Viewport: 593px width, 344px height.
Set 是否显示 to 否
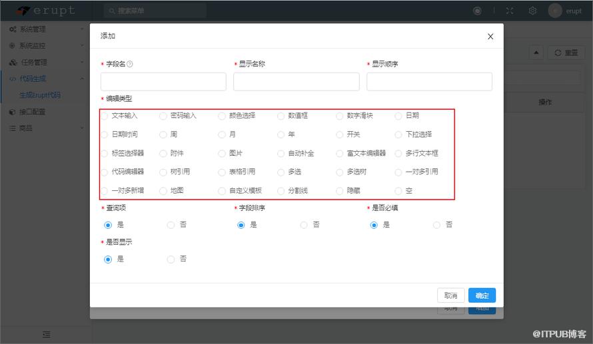click(x=171, y=259)
